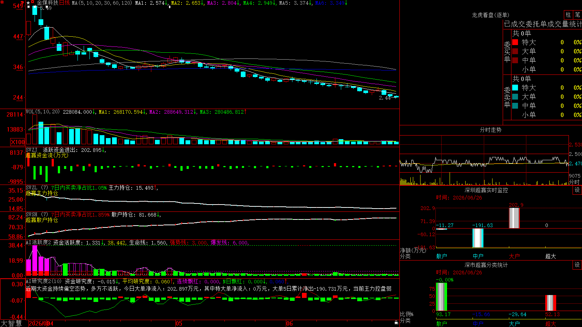Click the cyan 特大 sell order swatch
The width and height of the screenshot is (582, 327).
(x=515, y=88)
